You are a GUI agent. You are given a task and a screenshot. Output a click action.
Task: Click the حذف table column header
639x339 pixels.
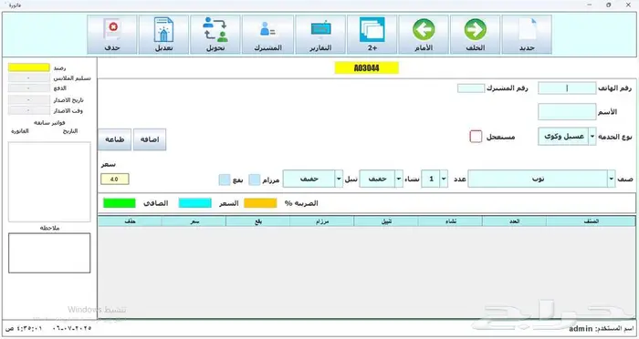point(130,221)
